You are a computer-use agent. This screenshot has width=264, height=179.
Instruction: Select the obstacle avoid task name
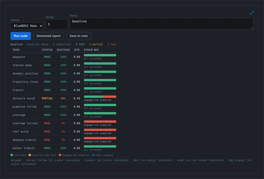(24, 98)
